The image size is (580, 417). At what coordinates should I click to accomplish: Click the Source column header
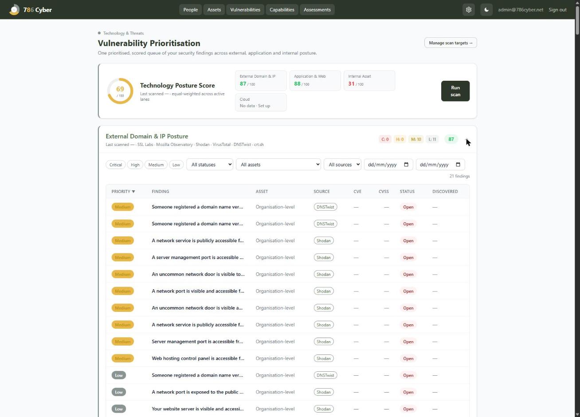321,192
